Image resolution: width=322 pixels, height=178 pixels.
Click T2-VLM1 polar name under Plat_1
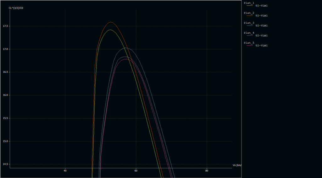coord(261,6)
